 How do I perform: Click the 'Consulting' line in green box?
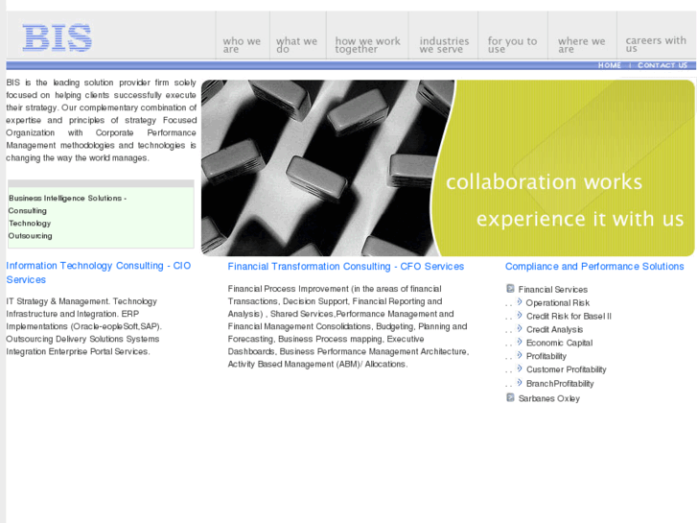point(27,210)
